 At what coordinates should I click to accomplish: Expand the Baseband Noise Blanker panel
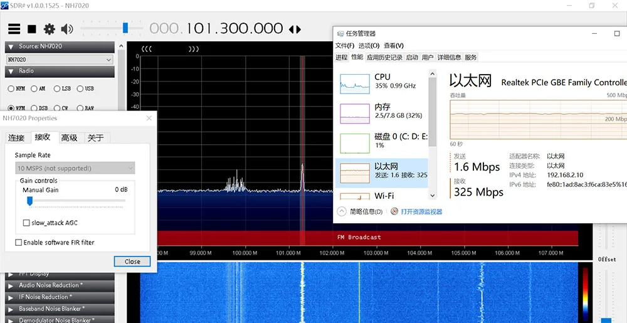[x=60, y=309]
